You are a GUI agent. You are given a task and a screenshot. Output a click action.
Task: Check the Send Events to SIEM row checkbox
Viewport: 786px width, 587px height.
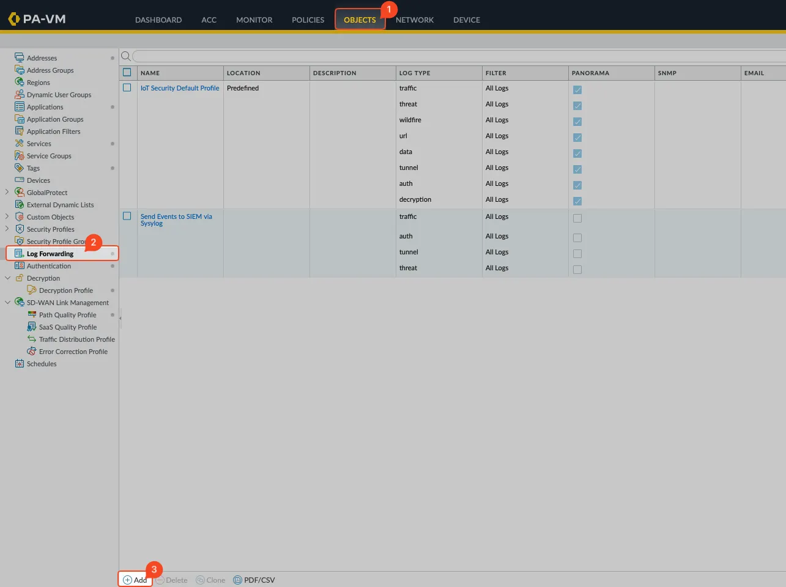(x=127, y=216)
